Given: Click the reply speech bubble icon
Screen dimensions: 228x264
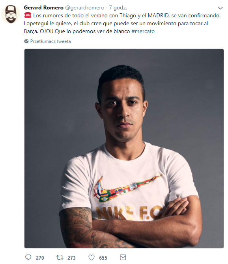Looking at the screenshot, I should (28, 257).
